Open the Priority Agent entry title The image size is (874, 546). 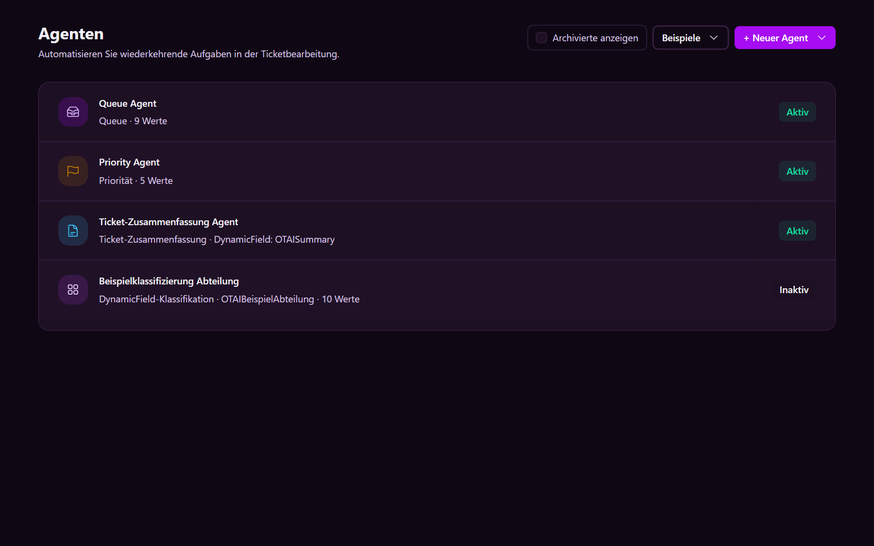tap(129, 163)
